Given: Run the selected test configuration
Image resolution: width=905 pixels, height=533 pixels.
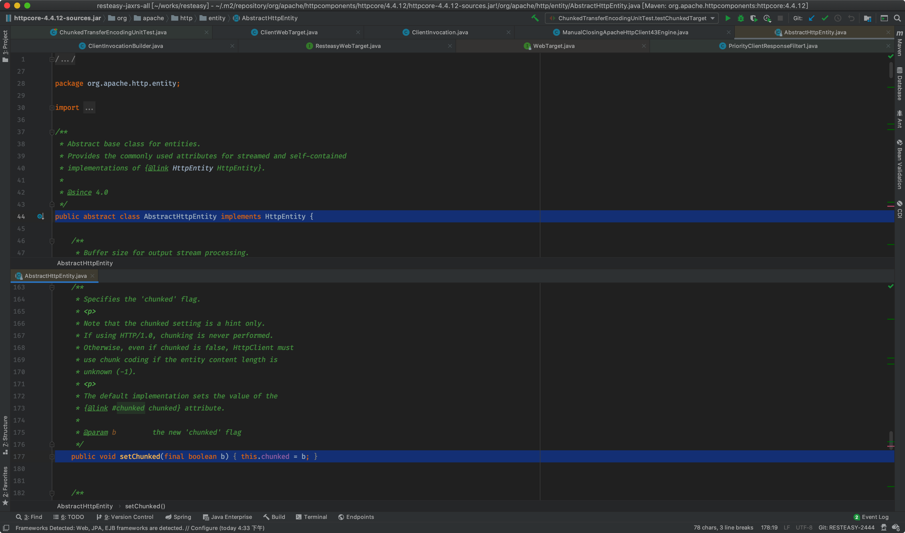Looking at the screenshot, I should [728, 18].
